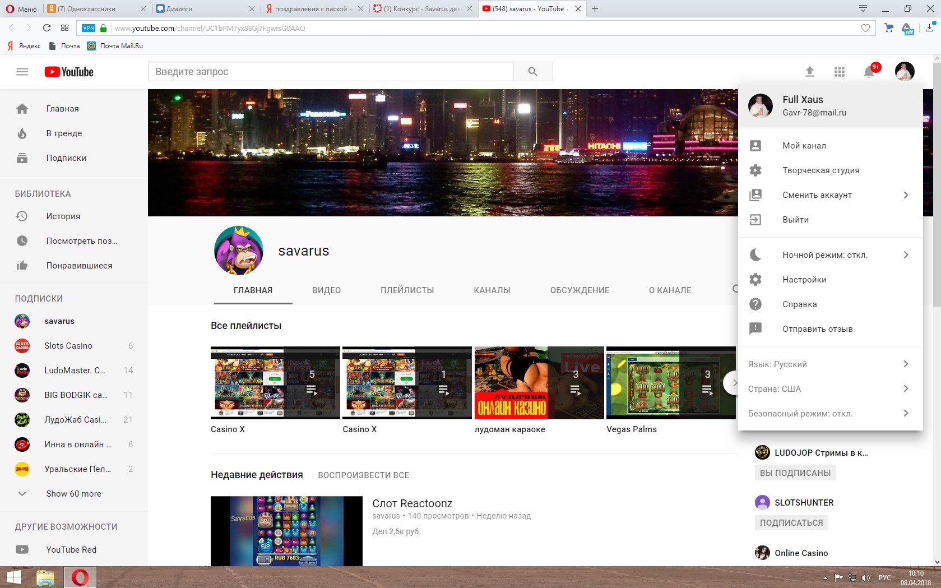Screen dimensions: 941x588
Task: Click the YouTube upload video icon
Action: (809, 72)
